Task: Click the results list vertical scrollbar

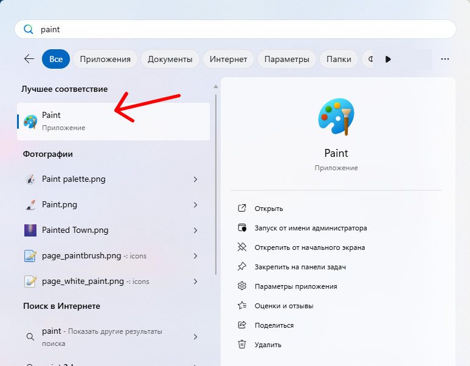Action: pyautogui.click(x=215, y=184)
